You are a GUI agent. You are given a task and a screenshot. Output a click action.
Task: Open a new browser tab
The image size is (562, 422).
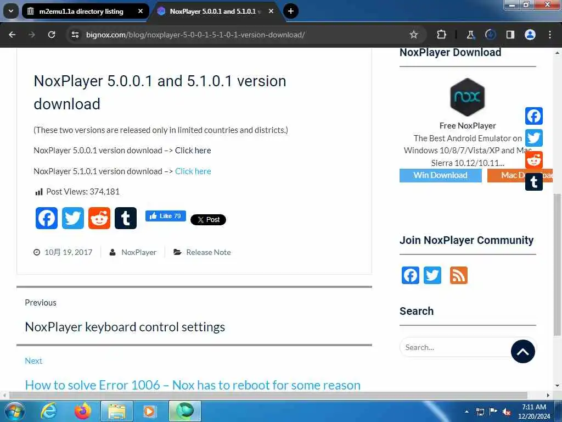point(291,11)
